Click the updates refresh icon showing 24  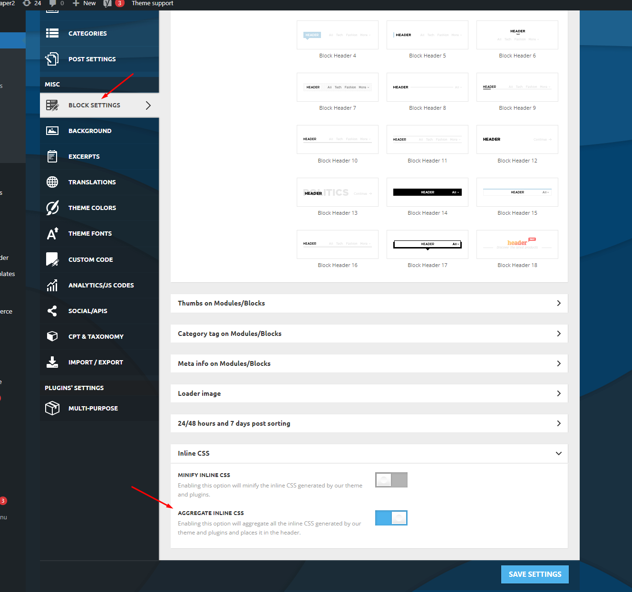(27, 3)
